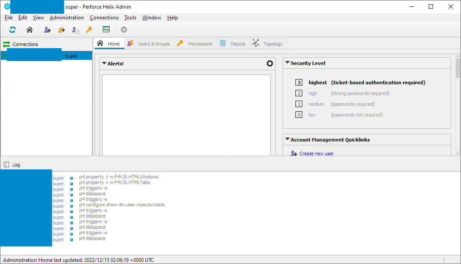Click the Connections arrows icon
The width and height of the screenshot is (461, 264).
coord(6,44)
